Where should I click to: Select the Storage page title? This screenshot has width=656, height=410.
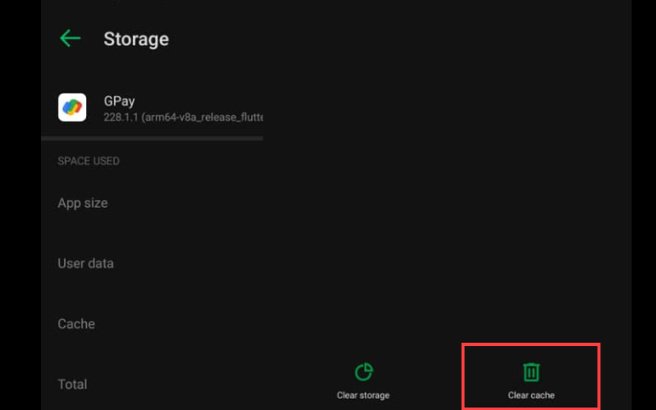tap(136, 39)
